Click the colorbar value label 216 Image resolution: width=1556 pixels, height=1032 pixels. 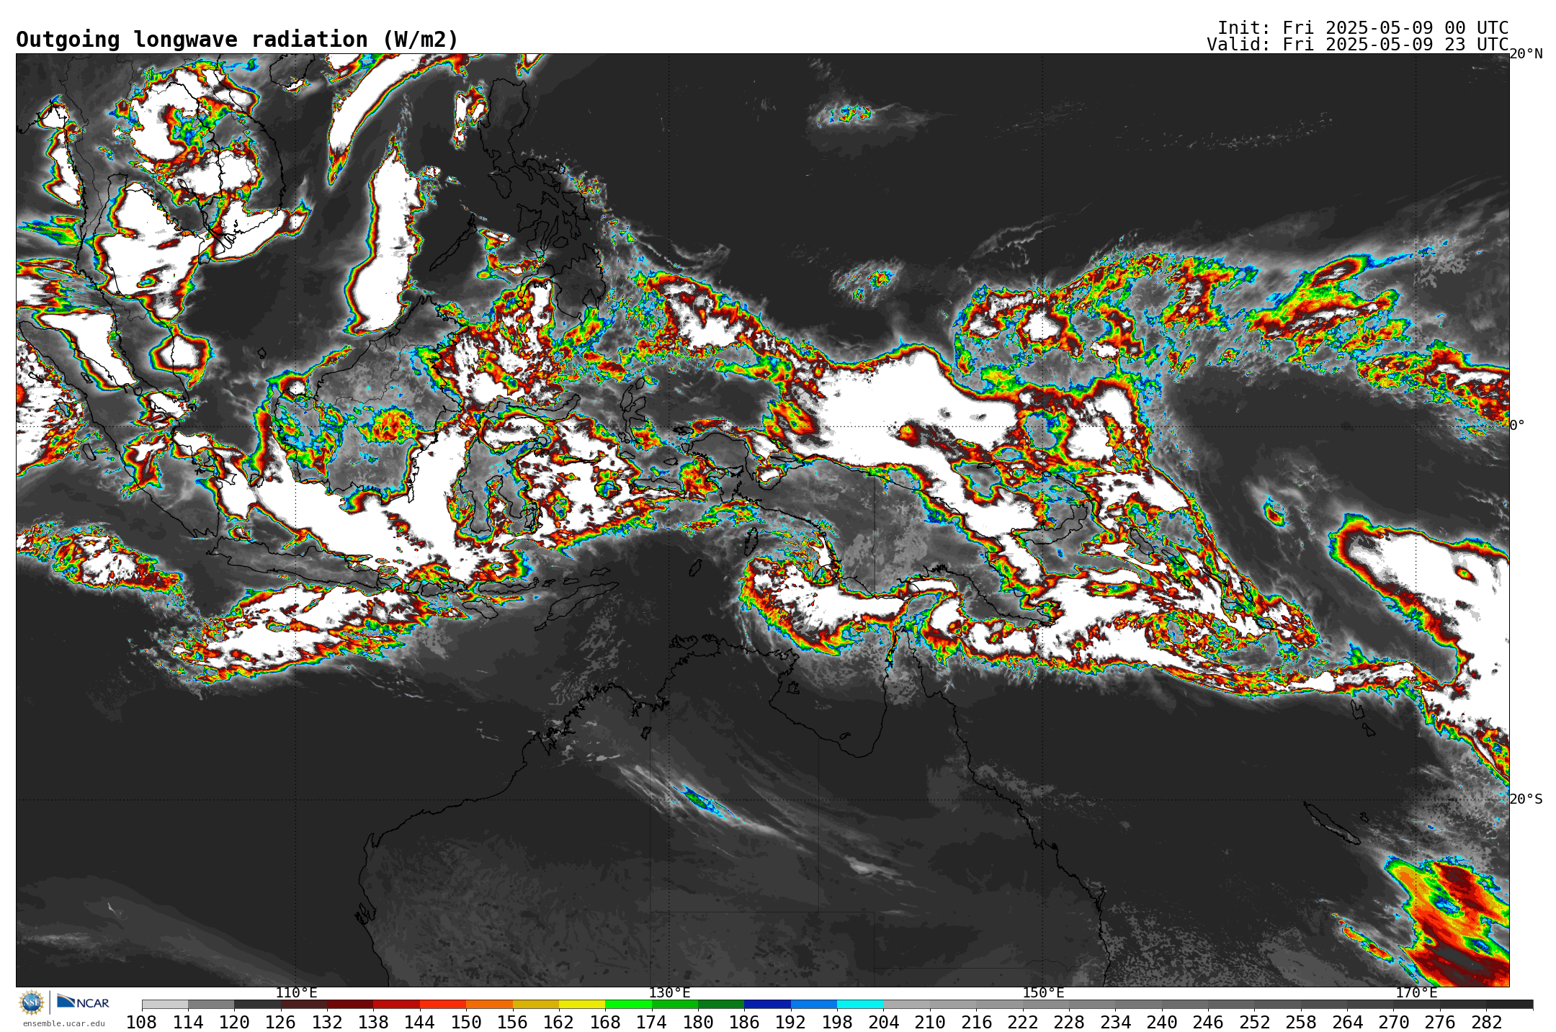coord(976,1023)
